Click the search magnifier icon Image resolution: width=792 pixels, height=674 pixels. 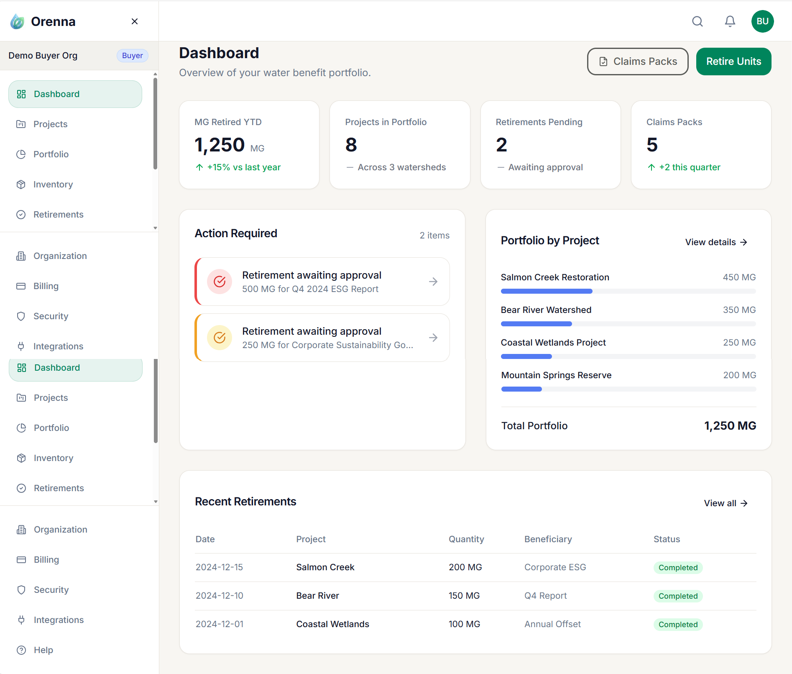(x=697, y=21)
